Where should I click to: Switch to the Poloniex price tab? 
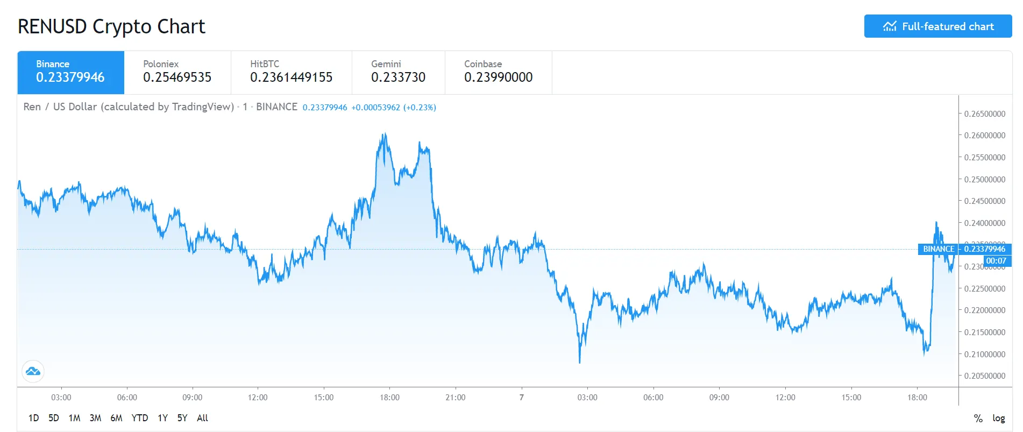point(177,72)
